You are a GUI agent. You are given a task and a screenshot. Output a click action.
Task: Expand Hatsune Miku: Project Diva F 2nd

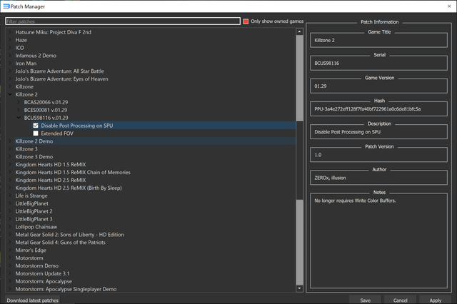click(10, 32)
